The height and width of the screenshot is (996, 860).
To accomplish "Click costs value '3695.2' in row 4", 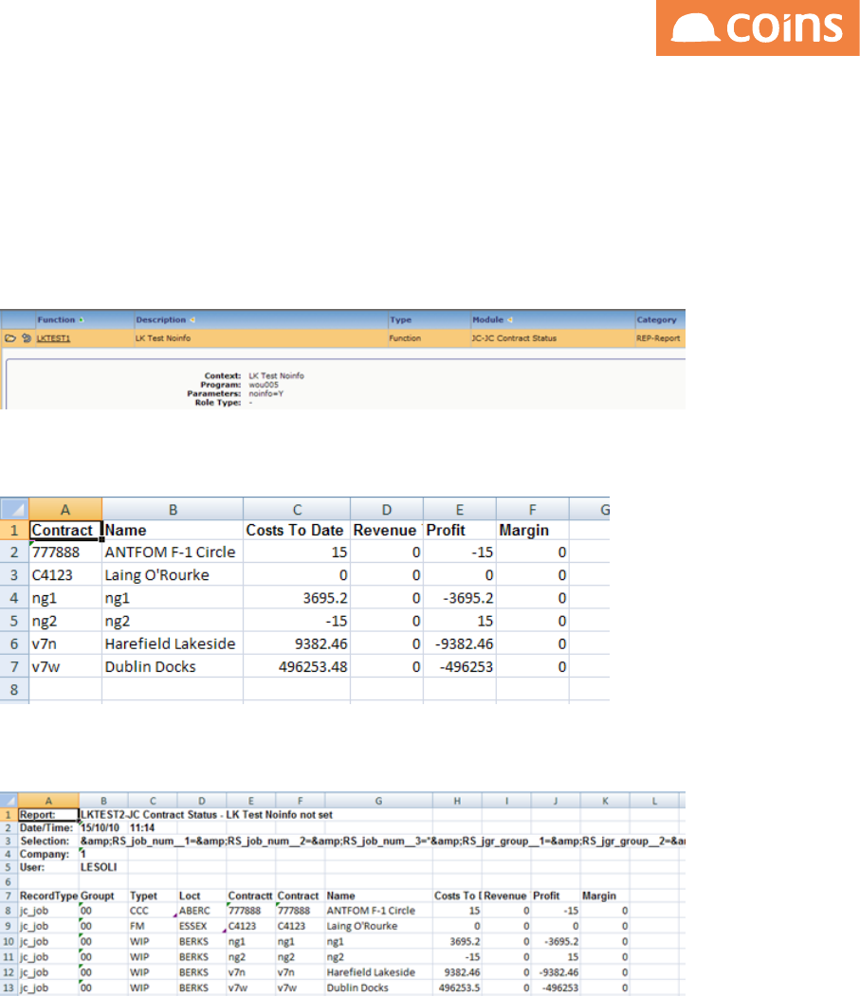I will pyautogui.click(x=297, y=598).
